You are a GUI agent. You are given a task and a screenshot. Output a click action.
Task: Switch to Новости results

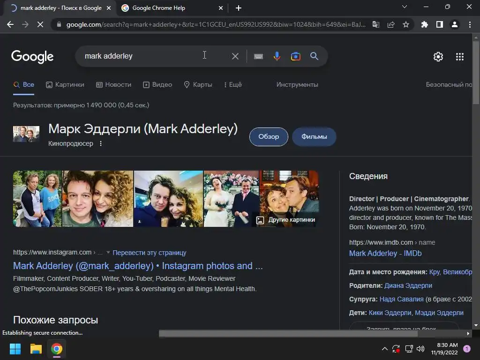tap(113, 84)
